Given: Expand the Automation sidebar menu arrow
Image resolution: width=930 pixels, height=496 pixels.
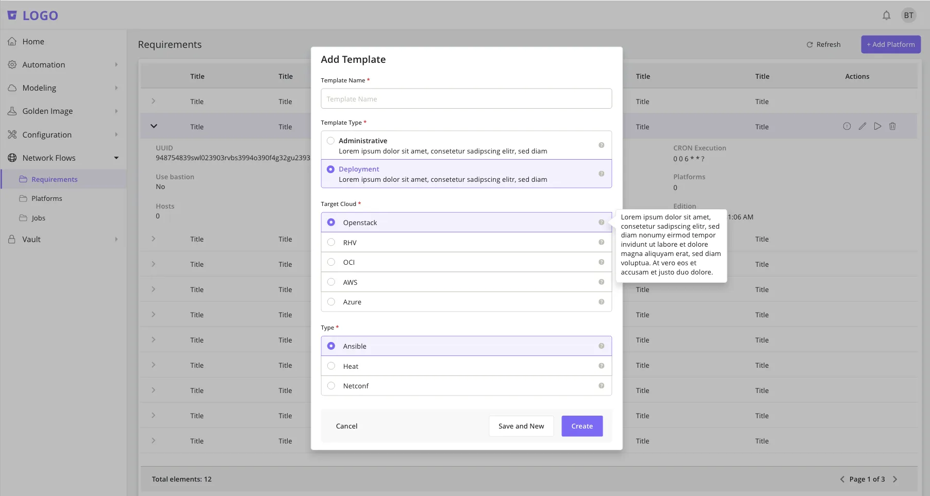Looking at the screenshot, I should (x=117, y=65).
